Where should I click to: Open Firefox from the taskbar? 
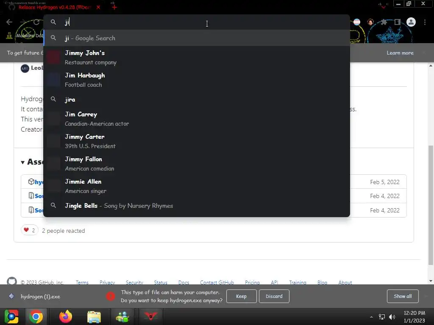[66, 317]
